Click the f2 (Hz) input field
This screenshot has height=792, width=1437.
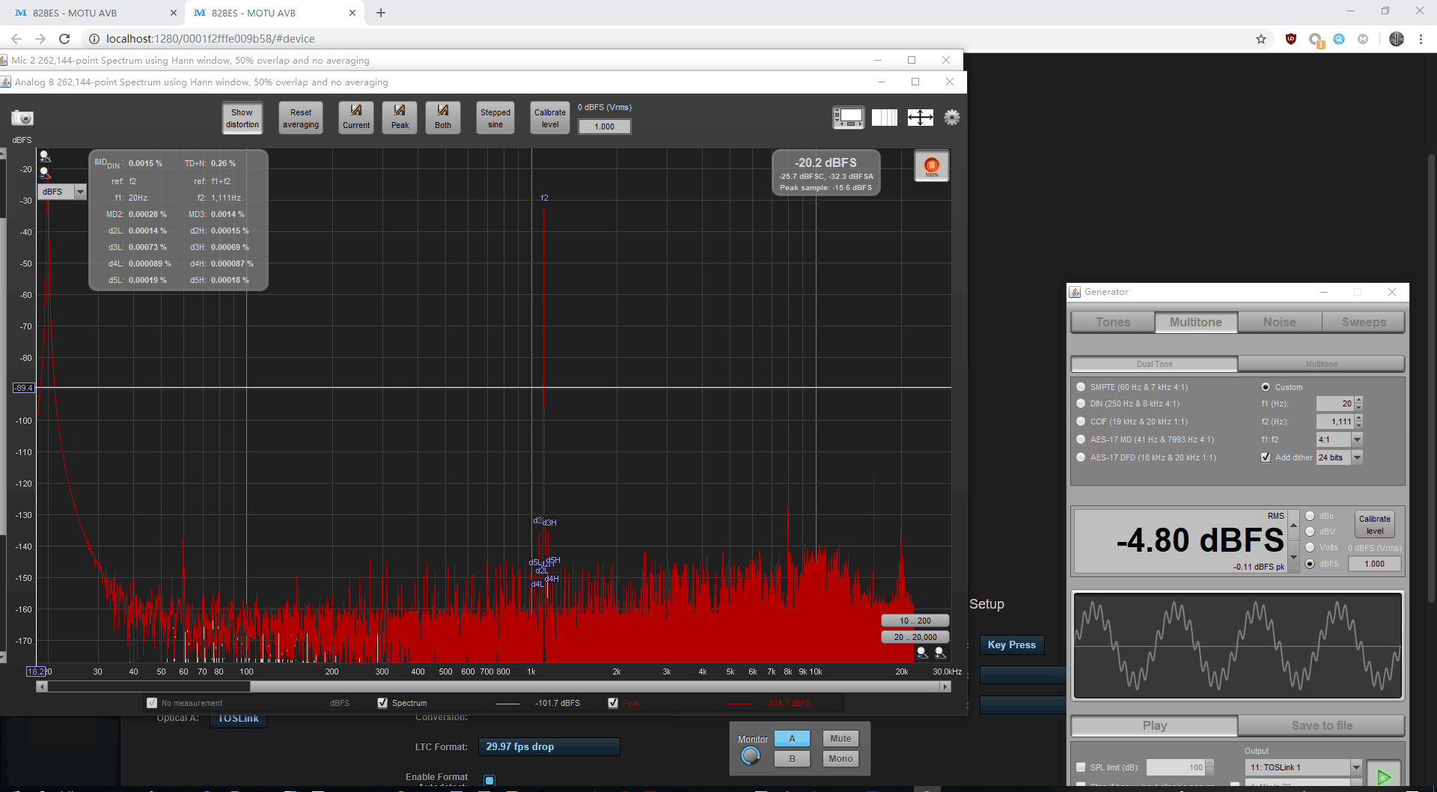pyautogui.click(x=1335, y=421)
